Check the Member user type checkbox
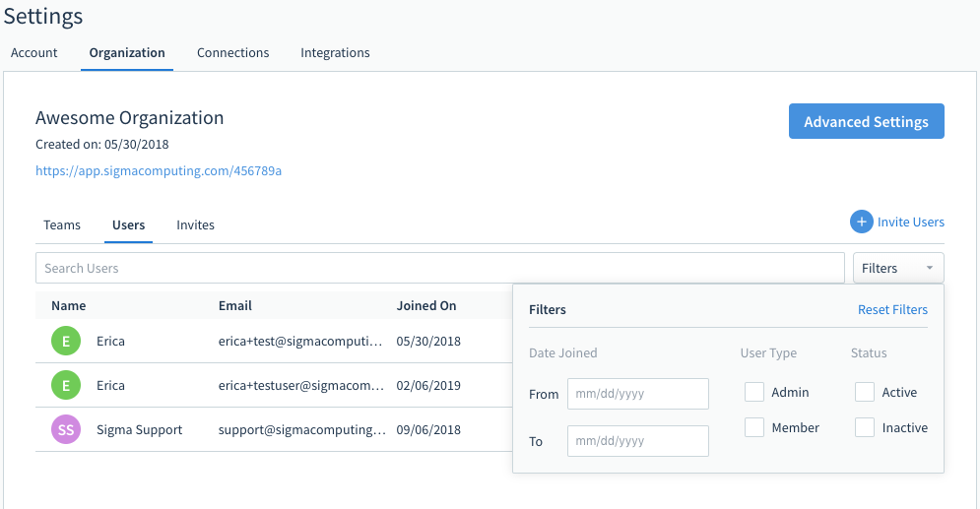The height and width of the screenshot is (509, 980). tap(754, 428)
